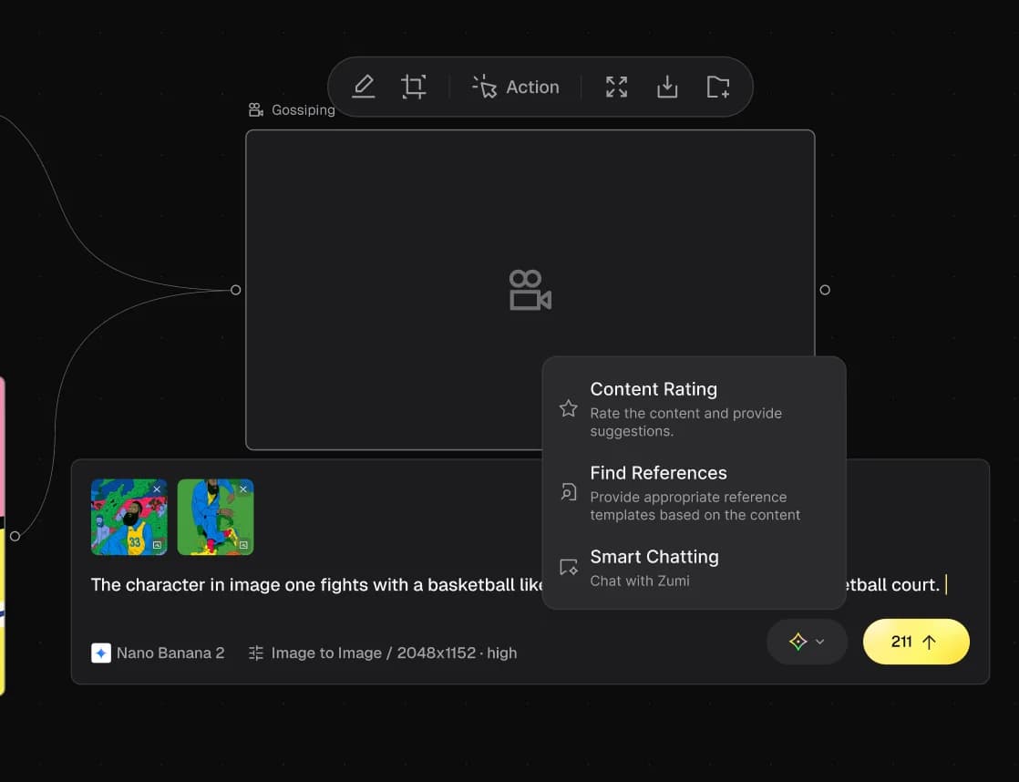This screenshot has height=782, width=1019.
Task: Click the node's left input connector
Action: pos(236,290)
